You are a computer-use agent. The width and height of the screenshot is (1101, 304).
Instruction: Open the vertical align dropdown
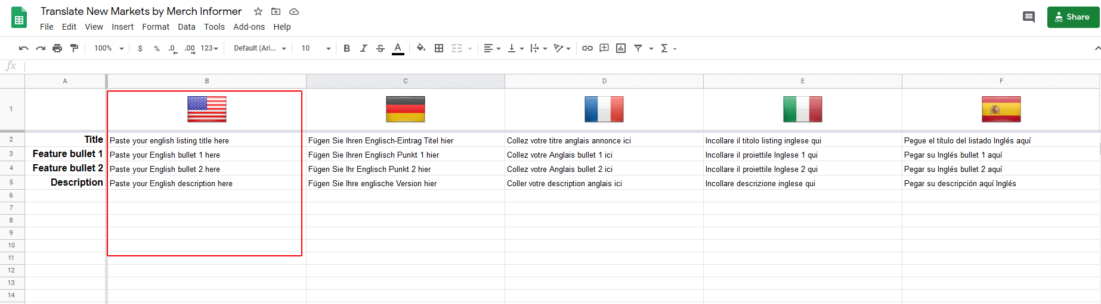click(515, 48)
